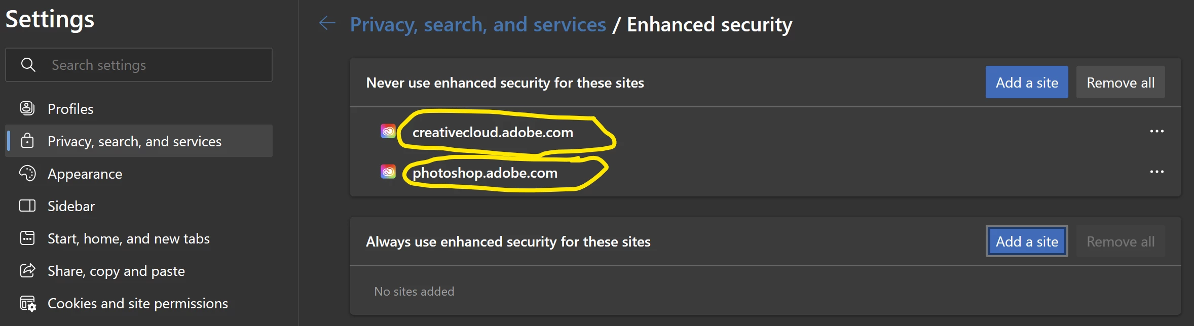1194x326 pixels.
Task: Add a site to the Never use list
Action: 1027,82
